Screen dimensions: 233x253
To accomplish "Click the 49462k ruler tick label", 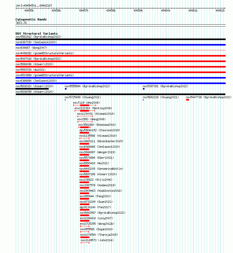I will point(220,10).
